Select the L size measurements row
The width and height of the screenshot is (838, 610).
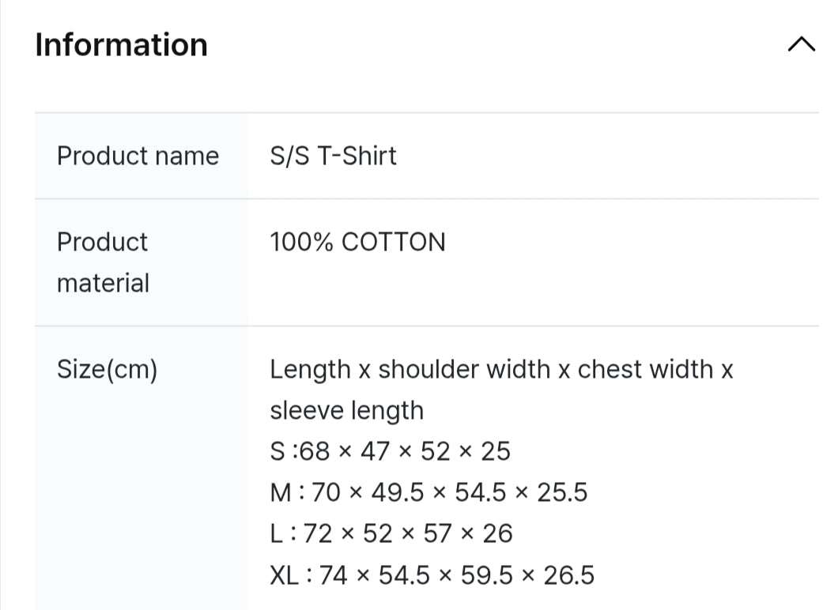391,533
